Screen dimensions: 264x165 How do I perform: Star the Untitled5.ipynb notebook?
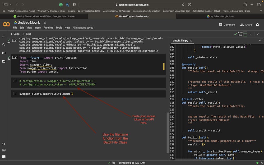click(45, 22)
